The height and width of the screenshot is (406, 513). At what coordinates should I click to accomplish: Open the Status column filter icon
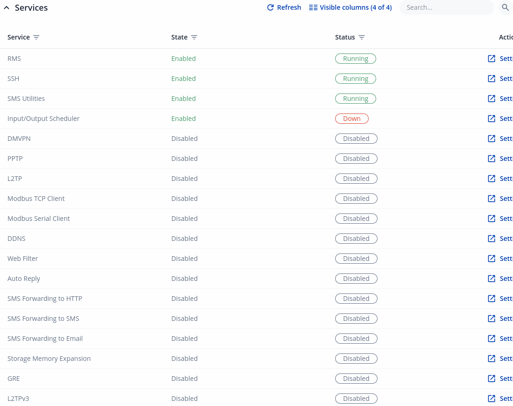[362, 37]
